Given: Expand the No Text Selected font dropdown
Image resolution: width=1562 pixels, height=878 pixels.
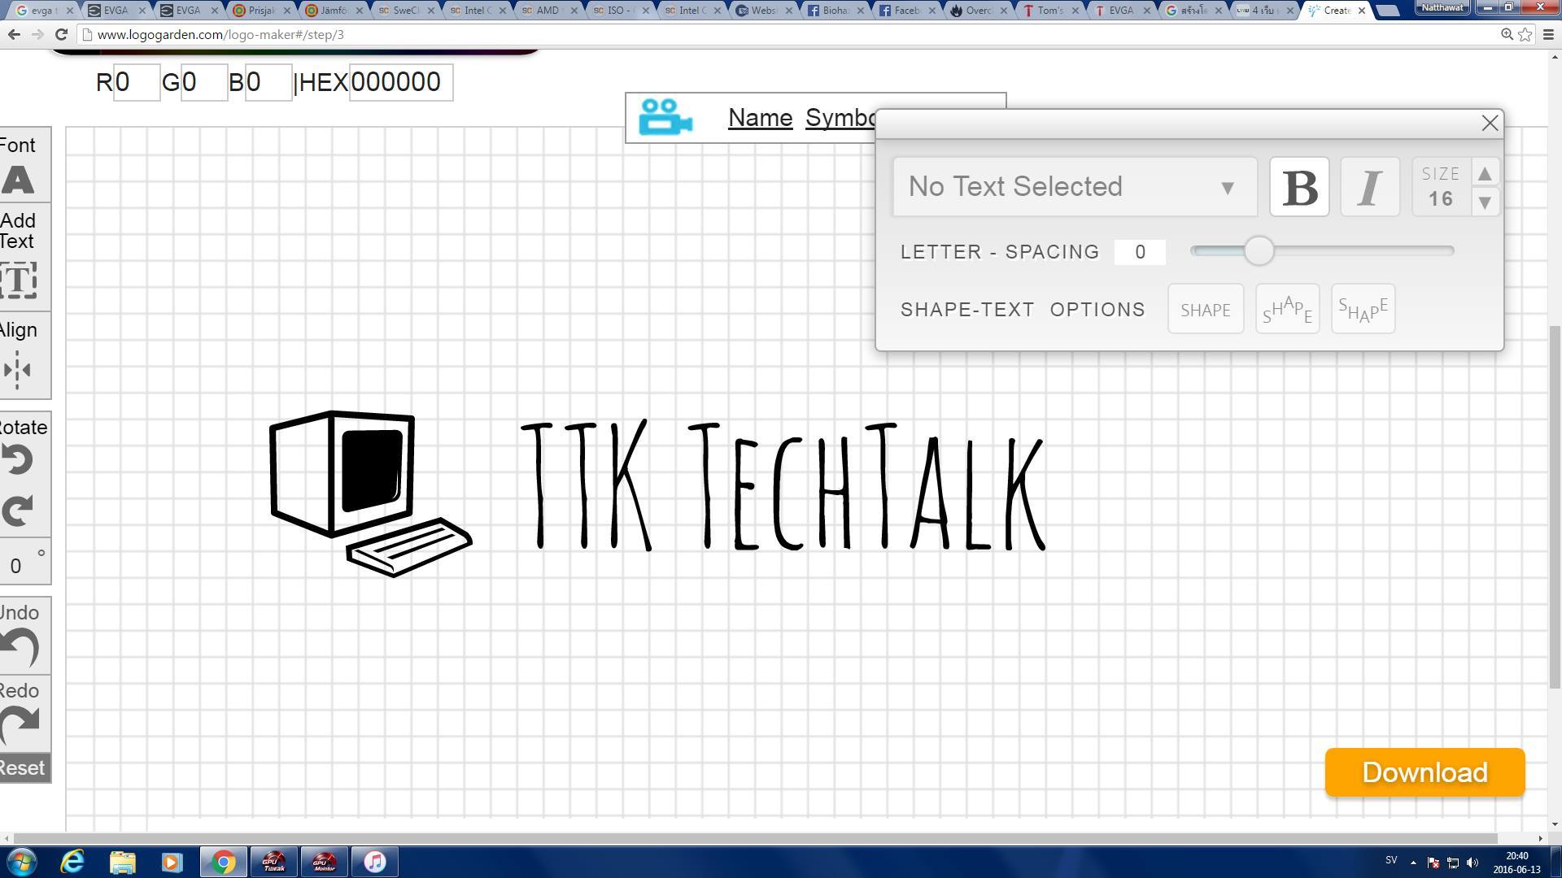Looking at the screenshot, I should pyautogui.click(x=1075, y=187).
